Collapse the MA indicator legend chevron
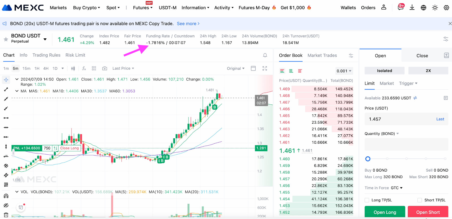 (17, 91)
